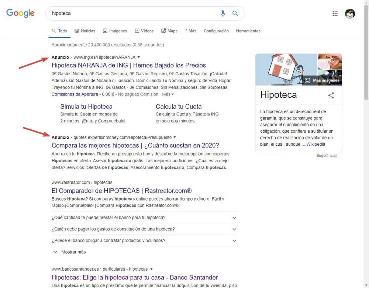Viewport: 369px width, 288px height.
Task: Open Herramientas options
Action: (x=248, y=31)
